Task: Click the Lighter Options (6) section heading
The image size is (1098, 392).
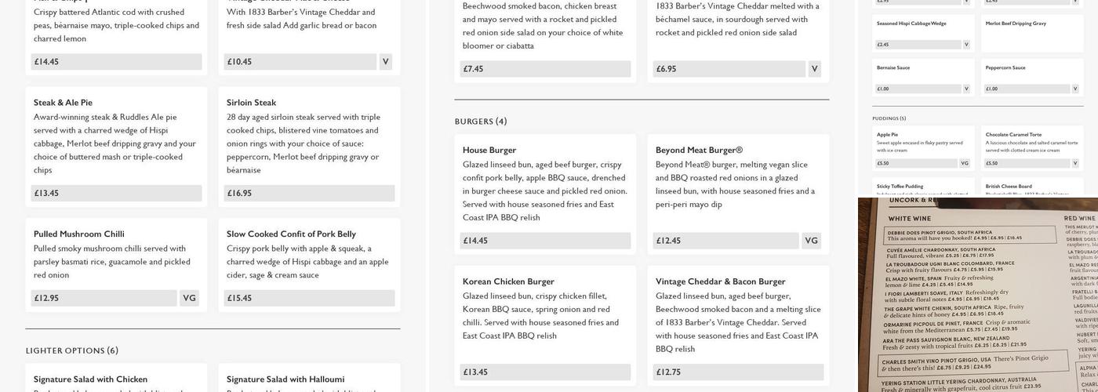Action: click(x=72, y=350)
